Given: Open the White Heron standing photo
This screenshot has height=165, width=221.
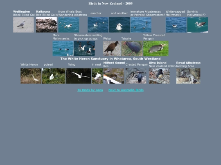Looking at the screenshot, I should tap(31, 76).
